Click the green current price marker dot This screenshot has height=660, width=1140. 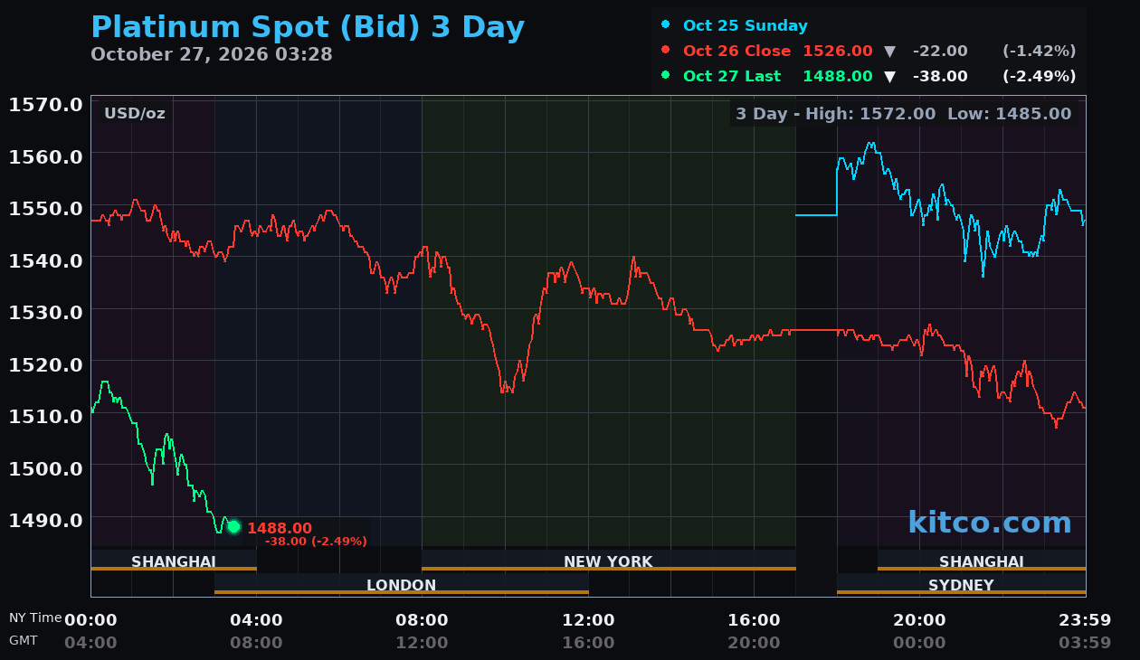pyautogui.click(x=233, y=527)
